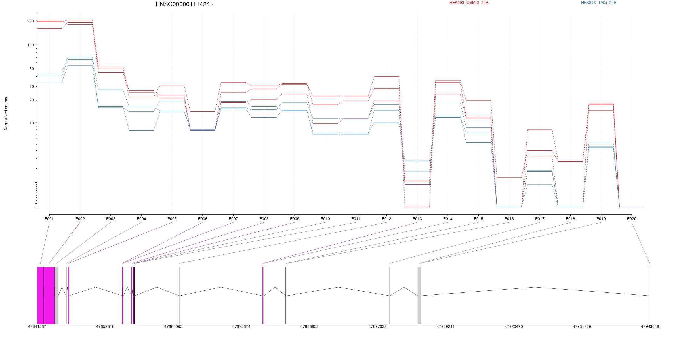Click exon label E003
Screen dimensions: 681x340
click(111, 219)
